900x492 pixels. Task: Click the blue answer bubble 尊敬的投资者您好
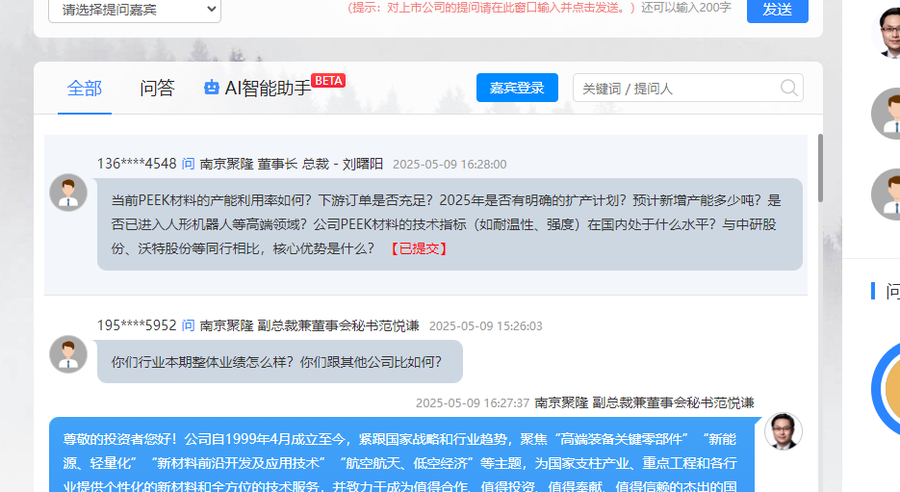click(x=401, y=454)
